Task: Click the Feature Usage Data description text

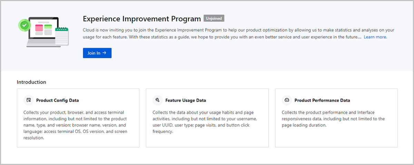Action: pos(204,122)
